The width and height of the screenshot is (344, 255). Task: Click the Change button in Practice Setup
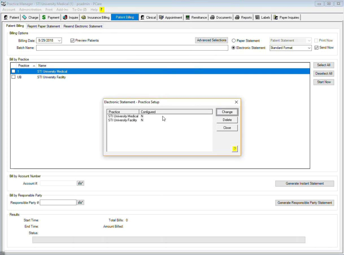(x=227, y=112)
